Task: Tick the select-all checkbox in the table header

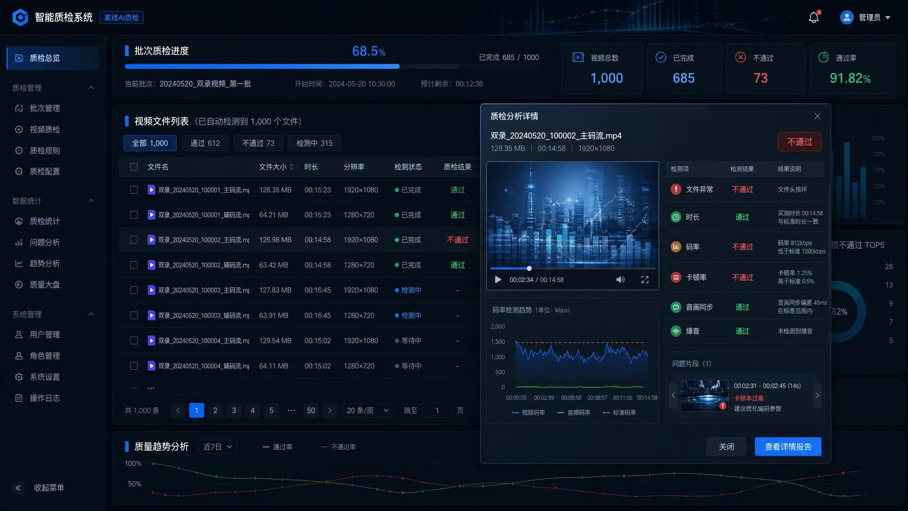Action: click(134, 167)
